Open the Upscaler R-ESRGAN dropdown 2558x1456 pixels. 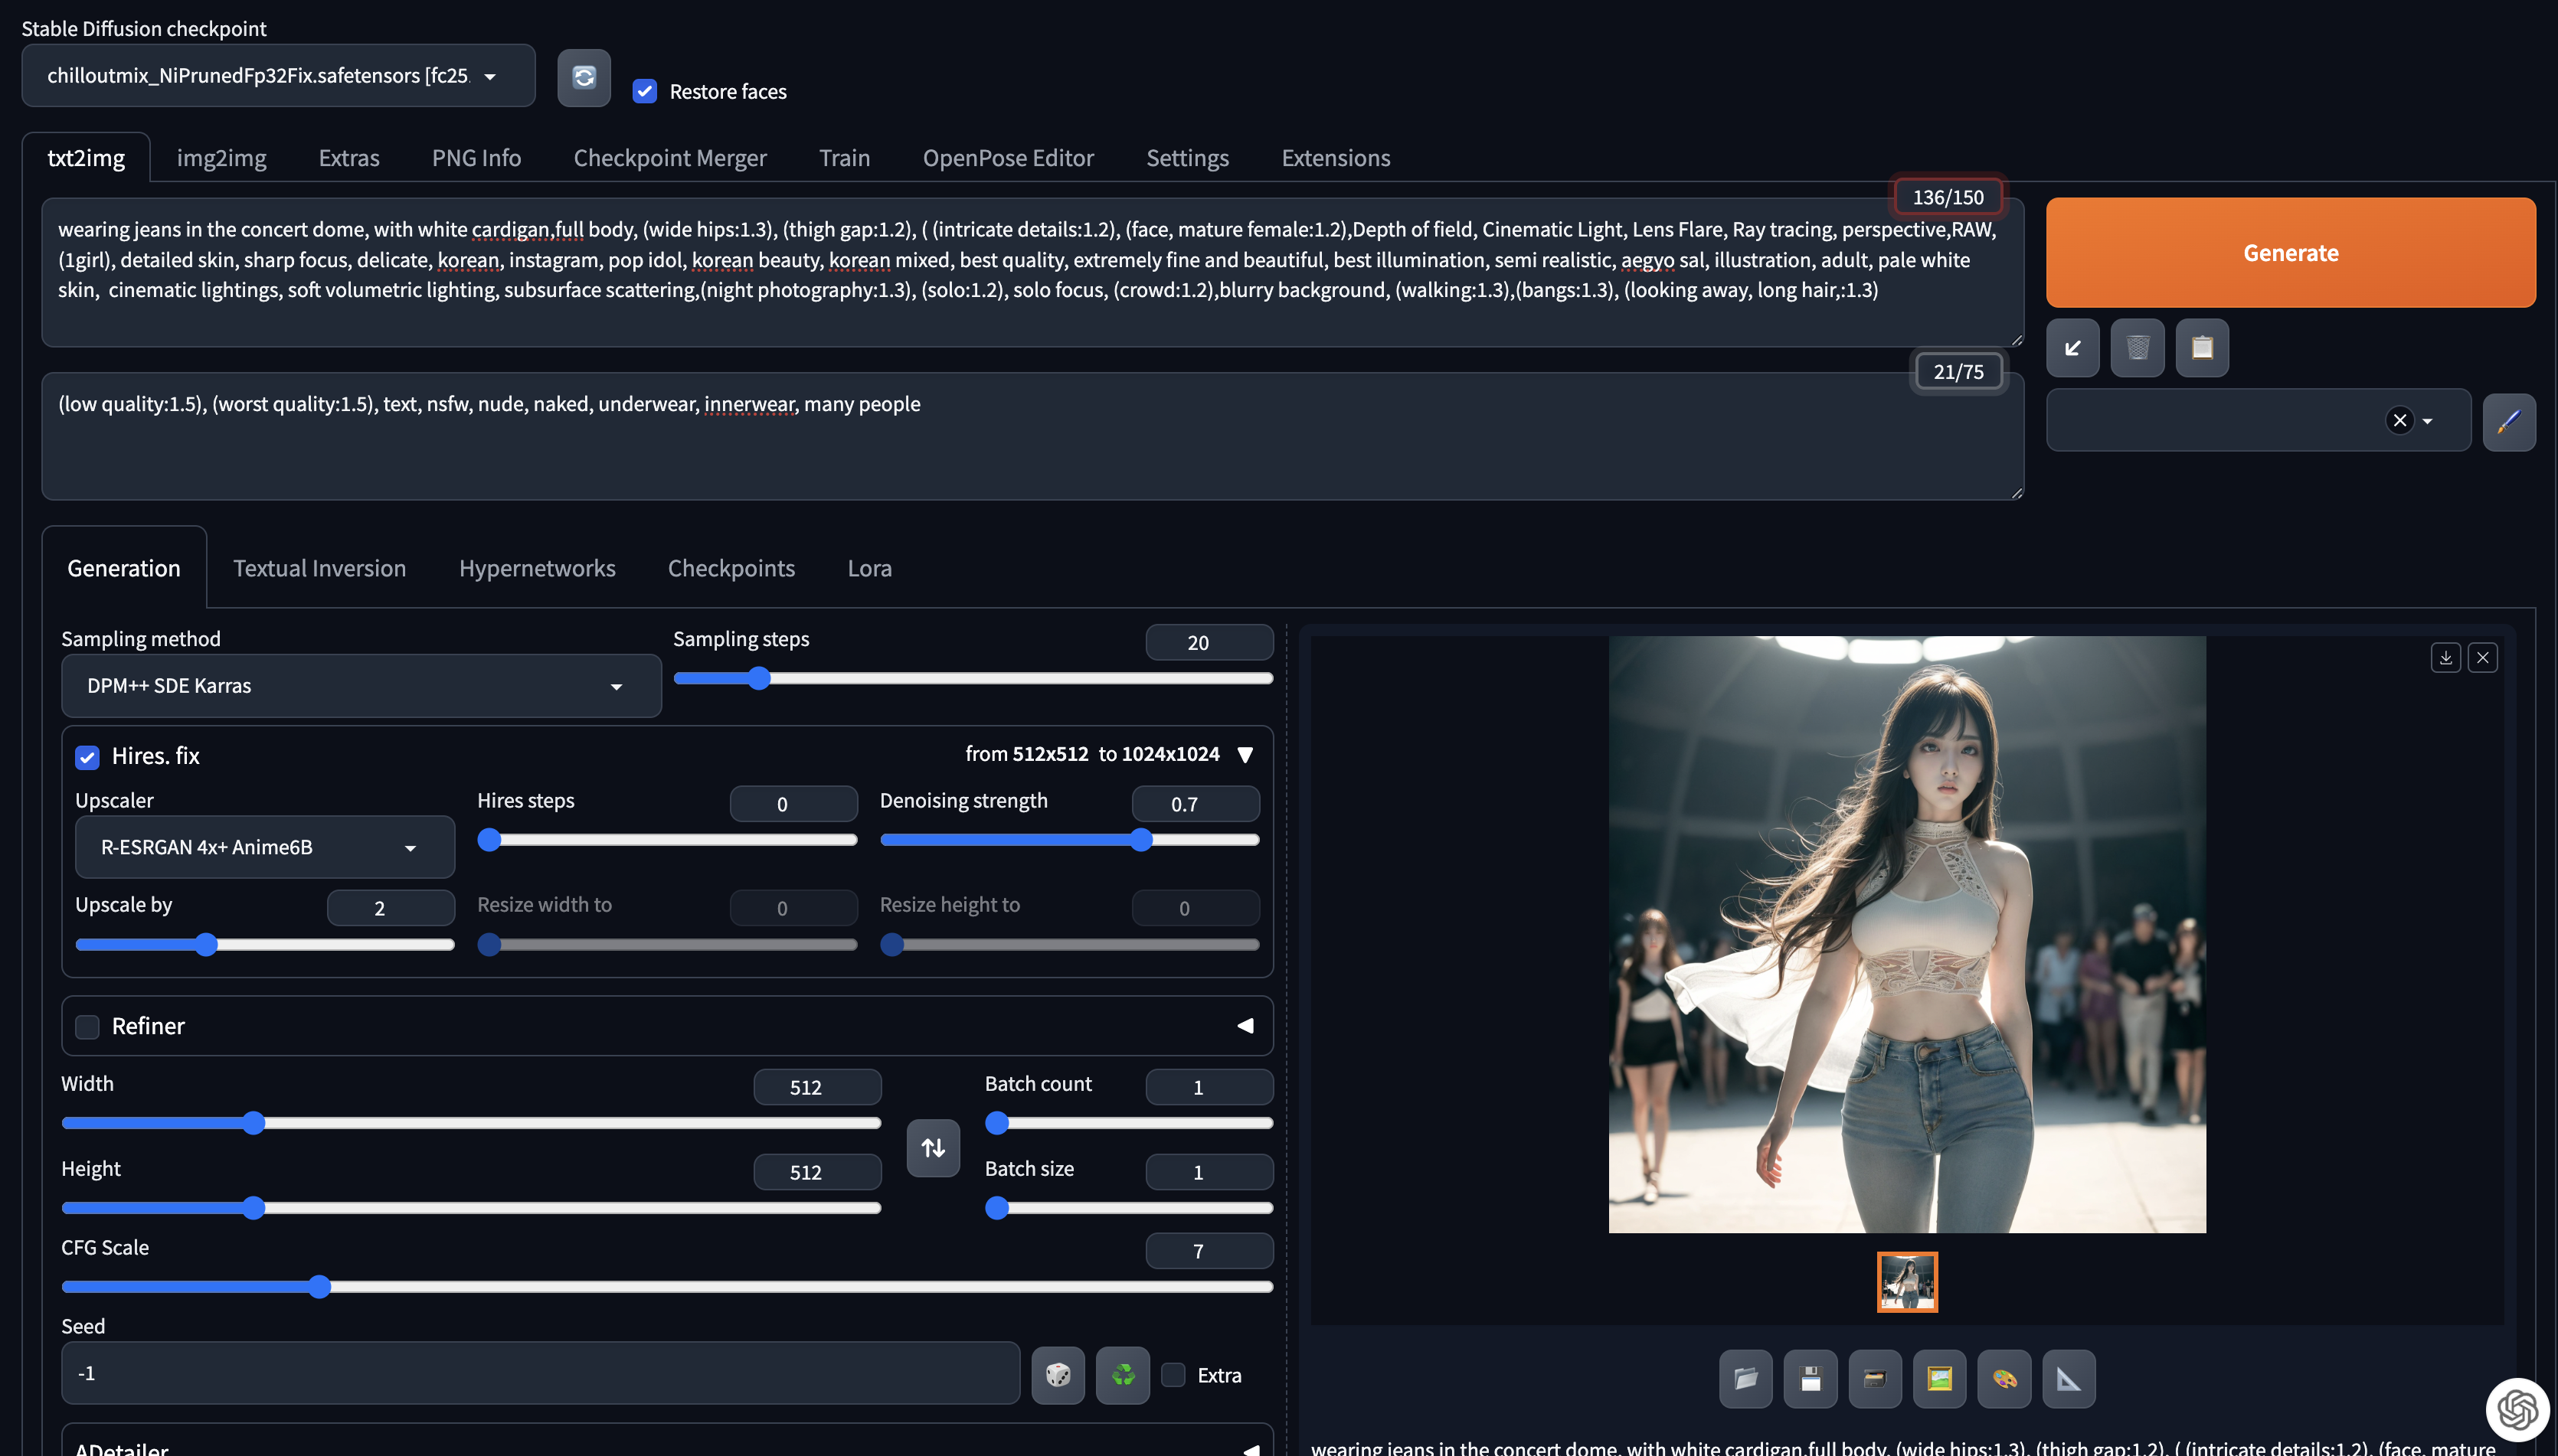coord(264,848)
